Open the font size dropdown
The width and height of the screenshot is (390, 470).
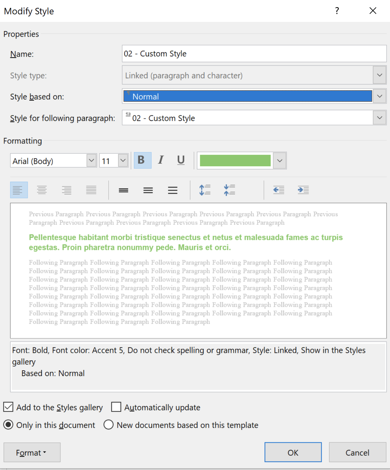(123, 161)
